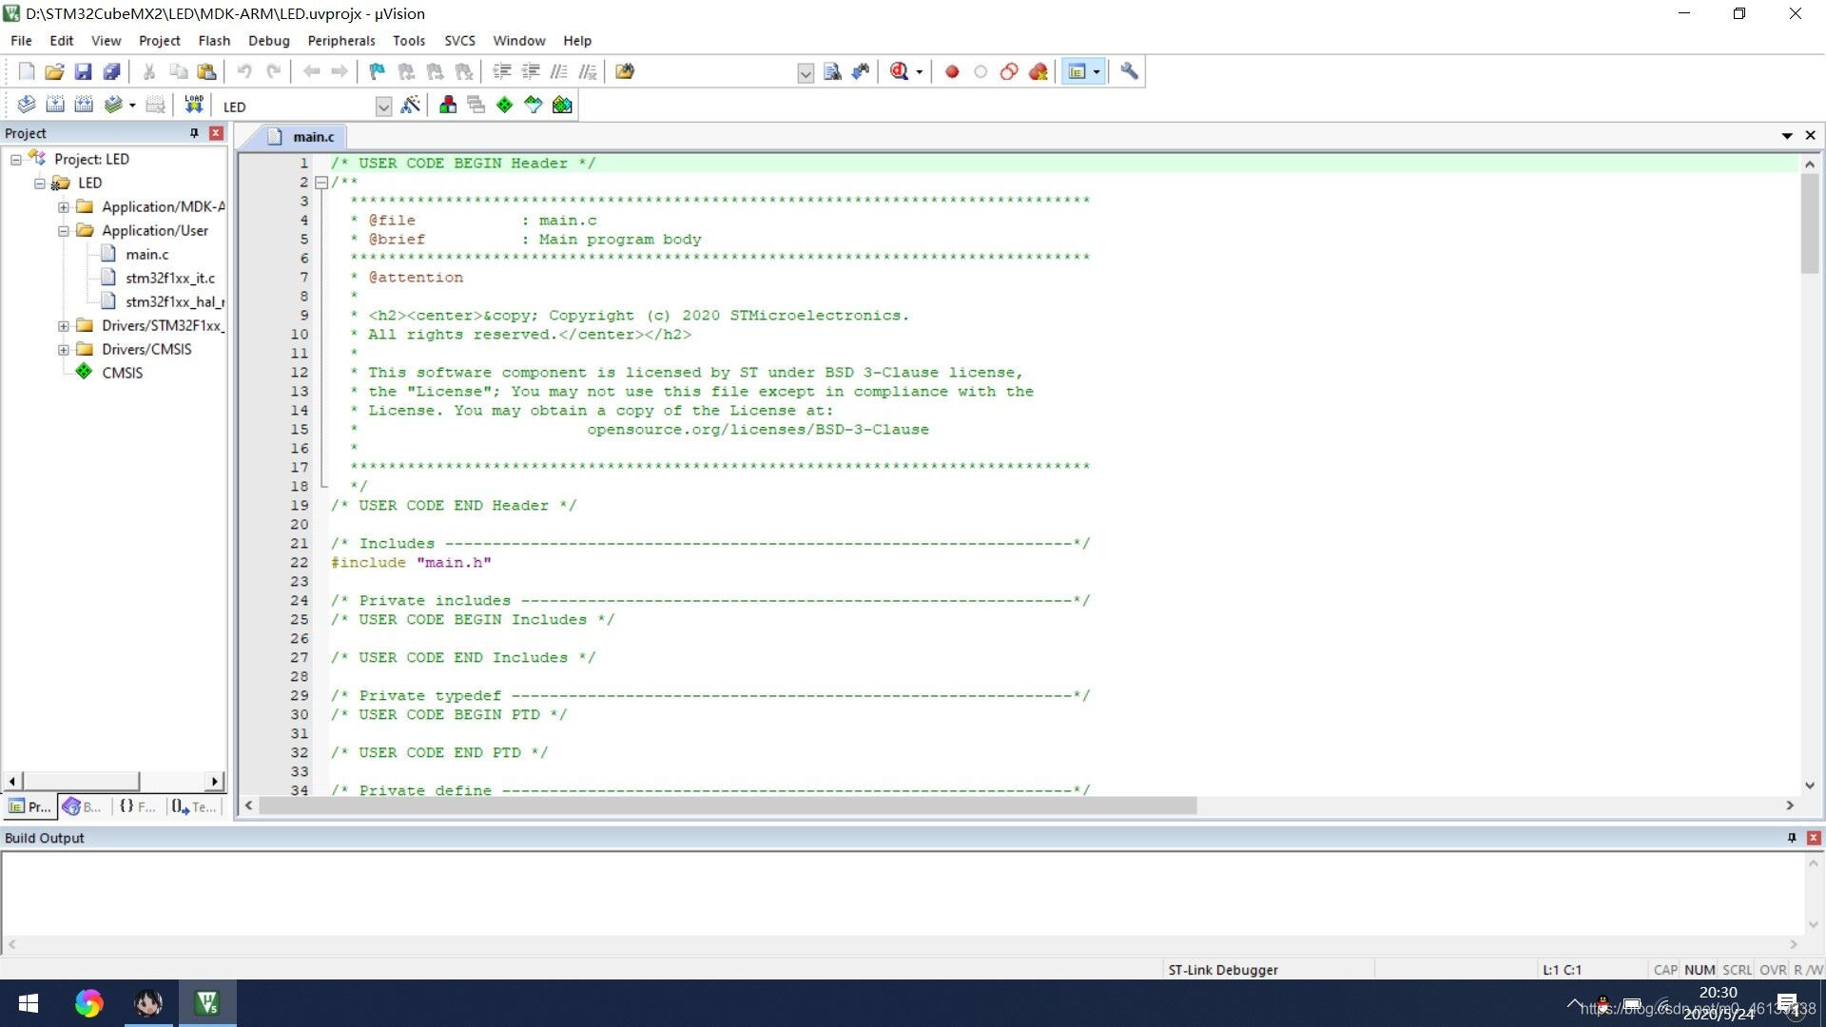1826x1027 pixels.
Task: Collapse the comment fold on line 2
Action: point(321,182)
